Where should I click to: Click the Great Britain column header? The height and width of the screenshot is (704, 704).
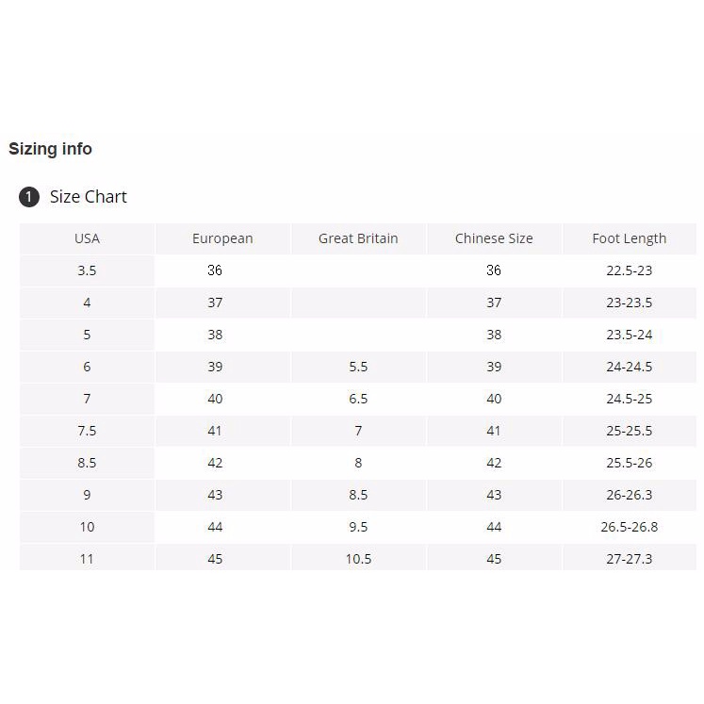358,238
